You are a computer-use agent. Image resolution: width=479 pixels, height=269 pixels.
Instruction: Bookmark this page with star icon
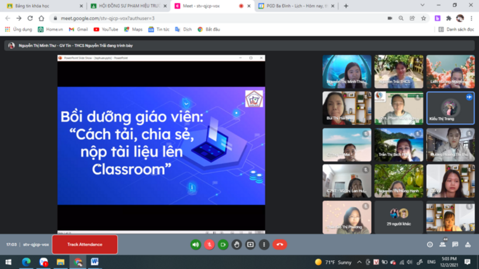click(424, 18)
